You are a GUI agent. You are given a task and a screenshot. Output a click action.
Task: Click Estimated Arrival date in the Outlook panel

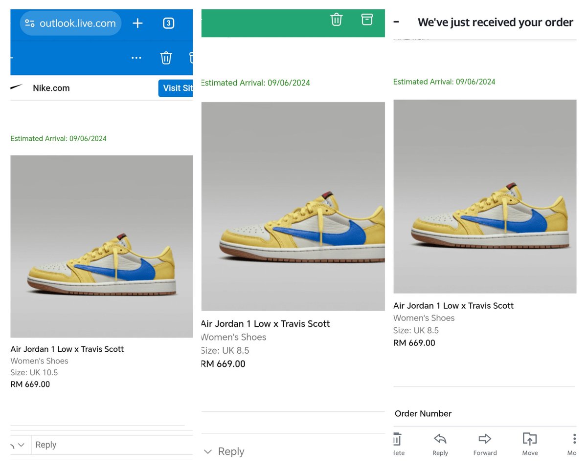point(58,138)
